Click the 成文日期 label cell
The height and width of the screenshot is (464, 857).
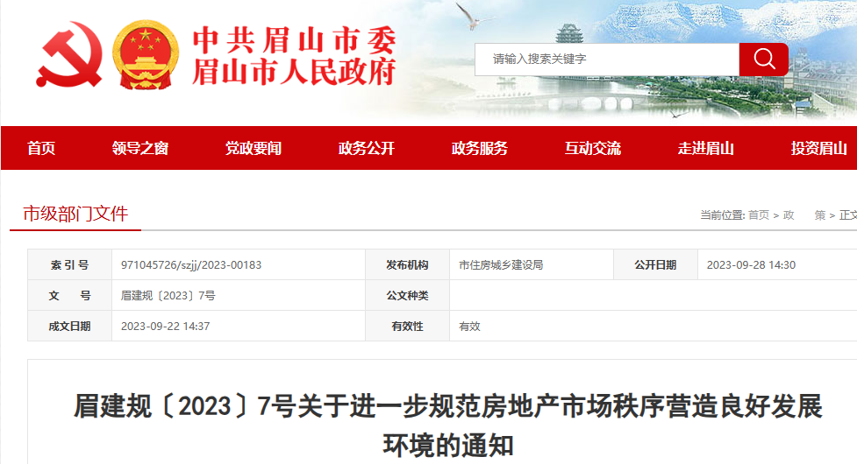tap(69, 326)
